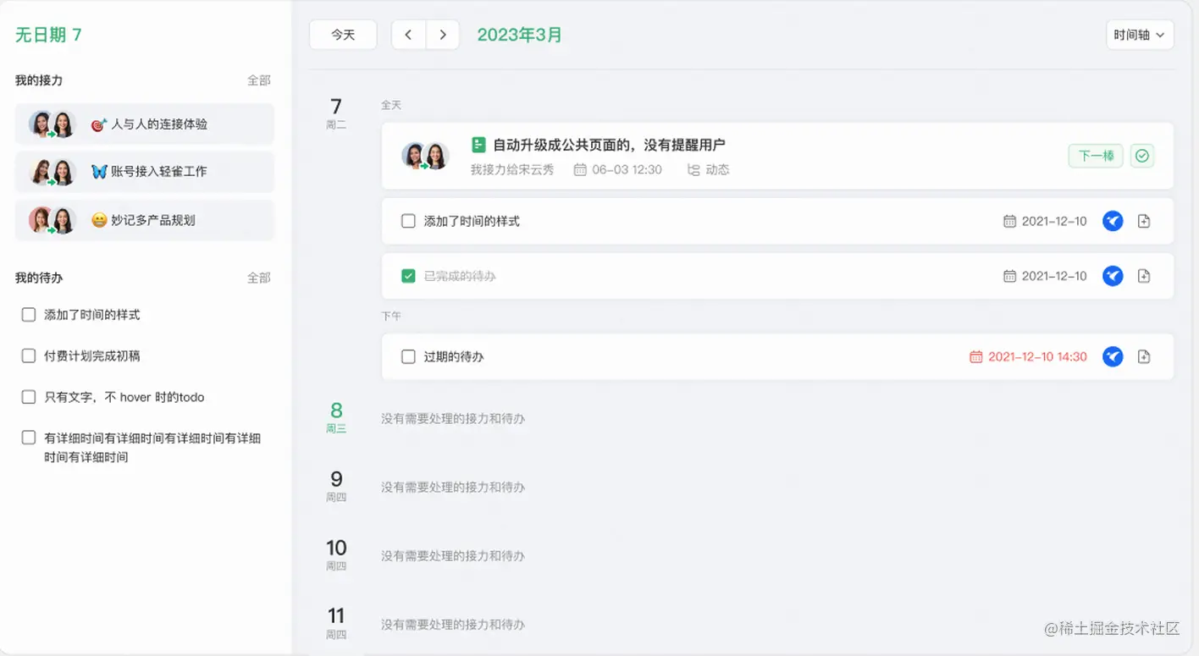1199x656 pixels.
Task: Go to next period with right chevron
Action: 442,35
